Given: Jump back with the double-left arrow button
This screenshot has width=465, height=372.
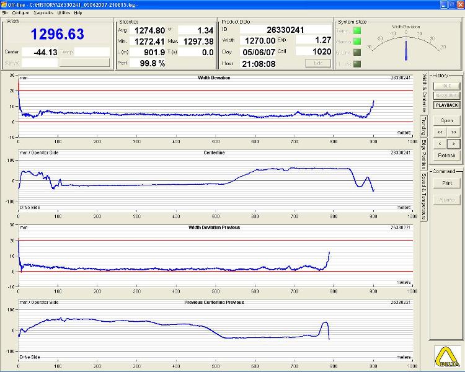Looking at the screenshot, I should pyautogui.click(x=440, y=132).
